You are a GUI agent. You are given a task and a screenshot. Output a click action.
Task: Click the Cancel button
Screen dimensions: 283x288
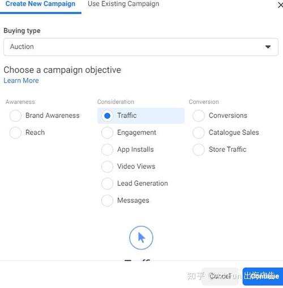coord(220,276)
